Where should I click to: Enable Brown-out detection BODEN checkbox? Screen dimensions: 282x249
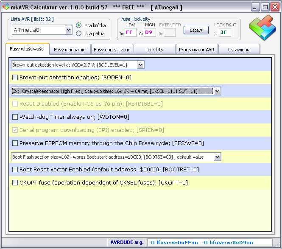15,78
